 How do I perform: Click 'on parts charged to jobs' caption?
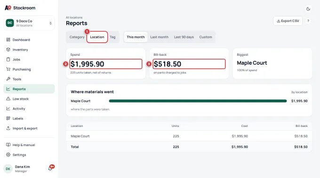(170, 73)
